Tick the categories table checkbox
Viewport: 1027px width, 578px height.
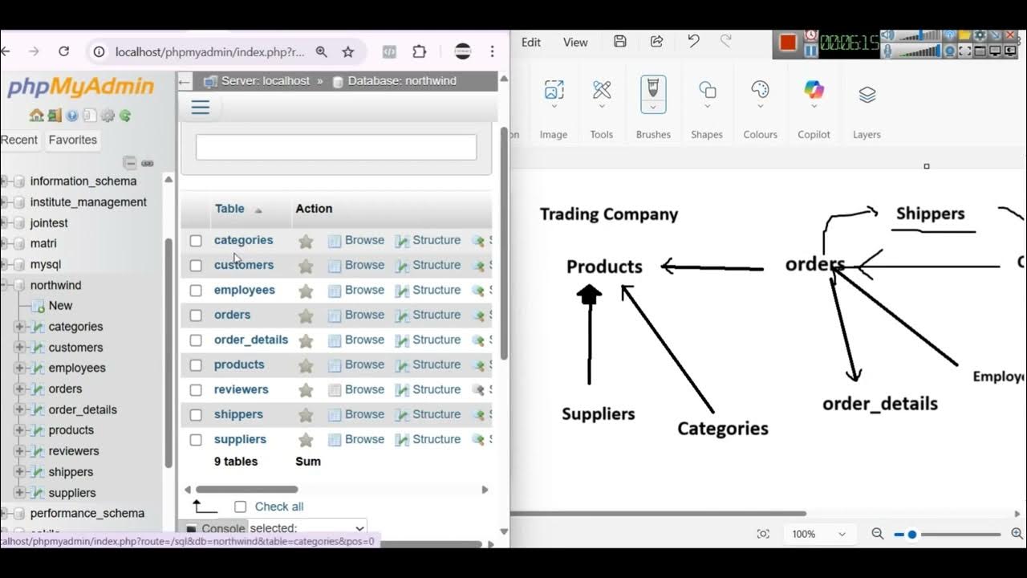pyautogui.click(x=196, y=241)
